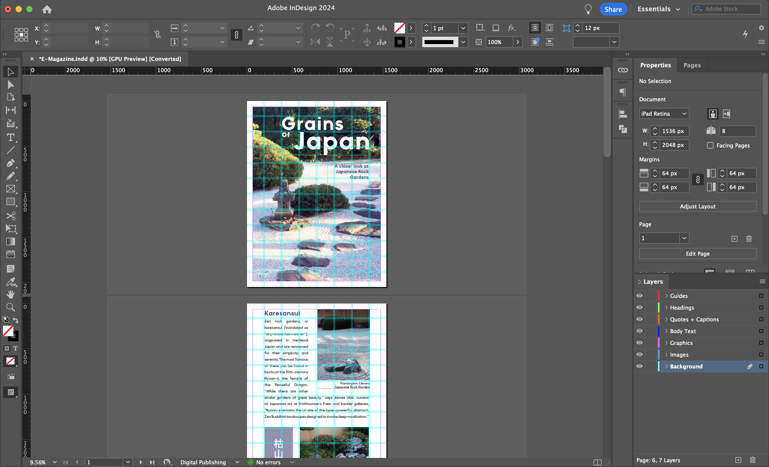The width and height of the screenshot is (769, 467).
Task: Open the drop shadow effect icon
Action: [496, 28]
